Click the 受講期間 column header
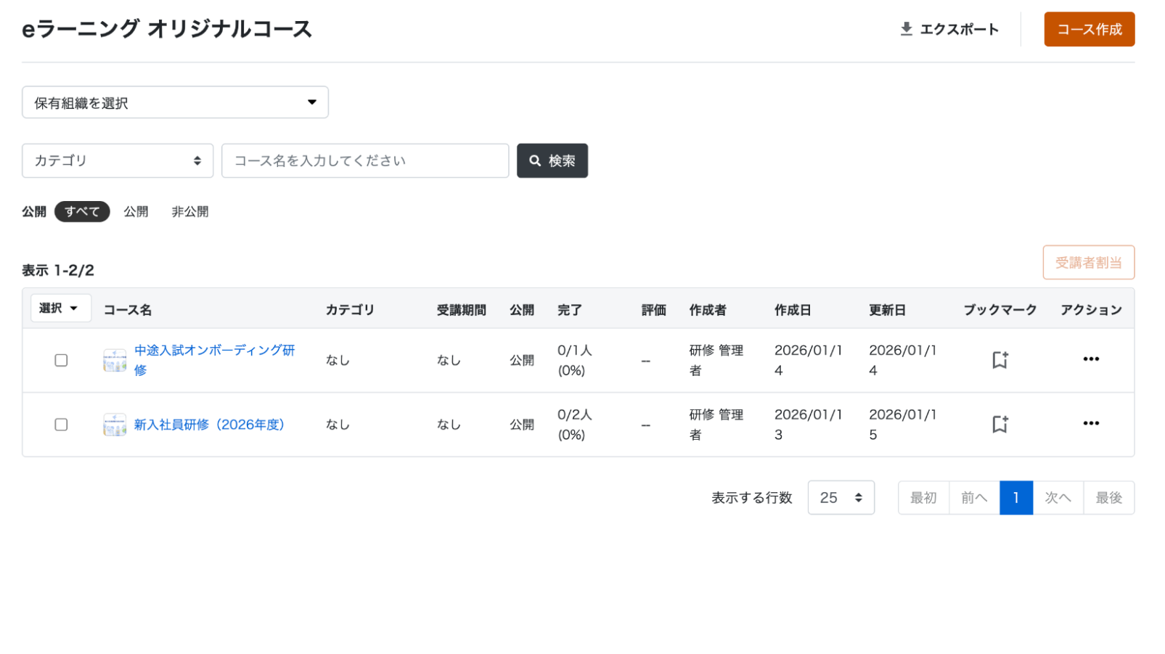 point(461,310)
